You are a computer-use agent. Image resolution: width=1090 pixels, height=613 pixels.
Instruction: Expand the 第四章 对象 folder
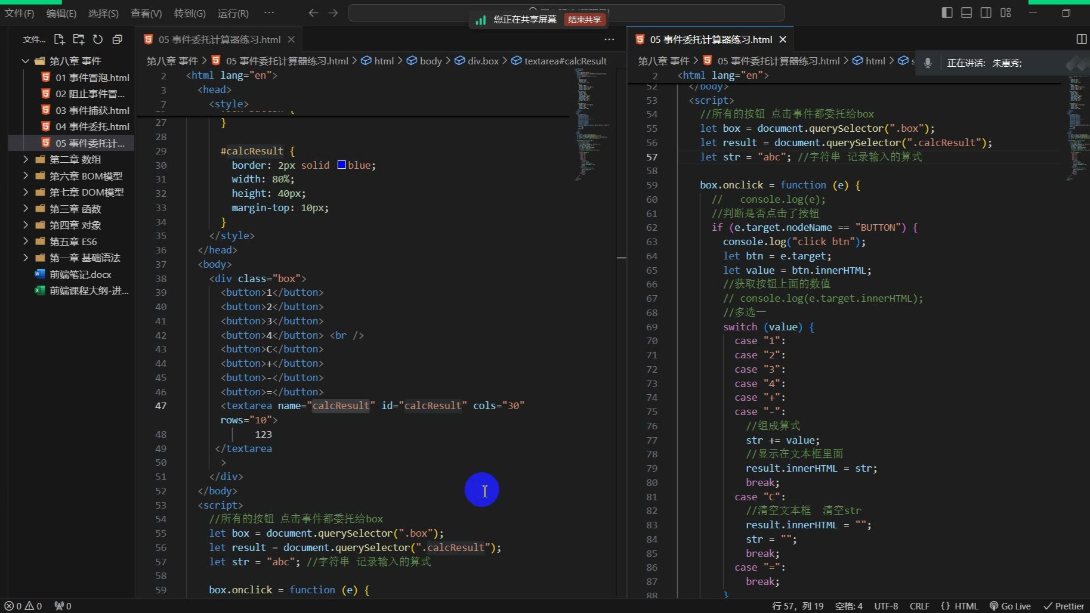[71, 225]
